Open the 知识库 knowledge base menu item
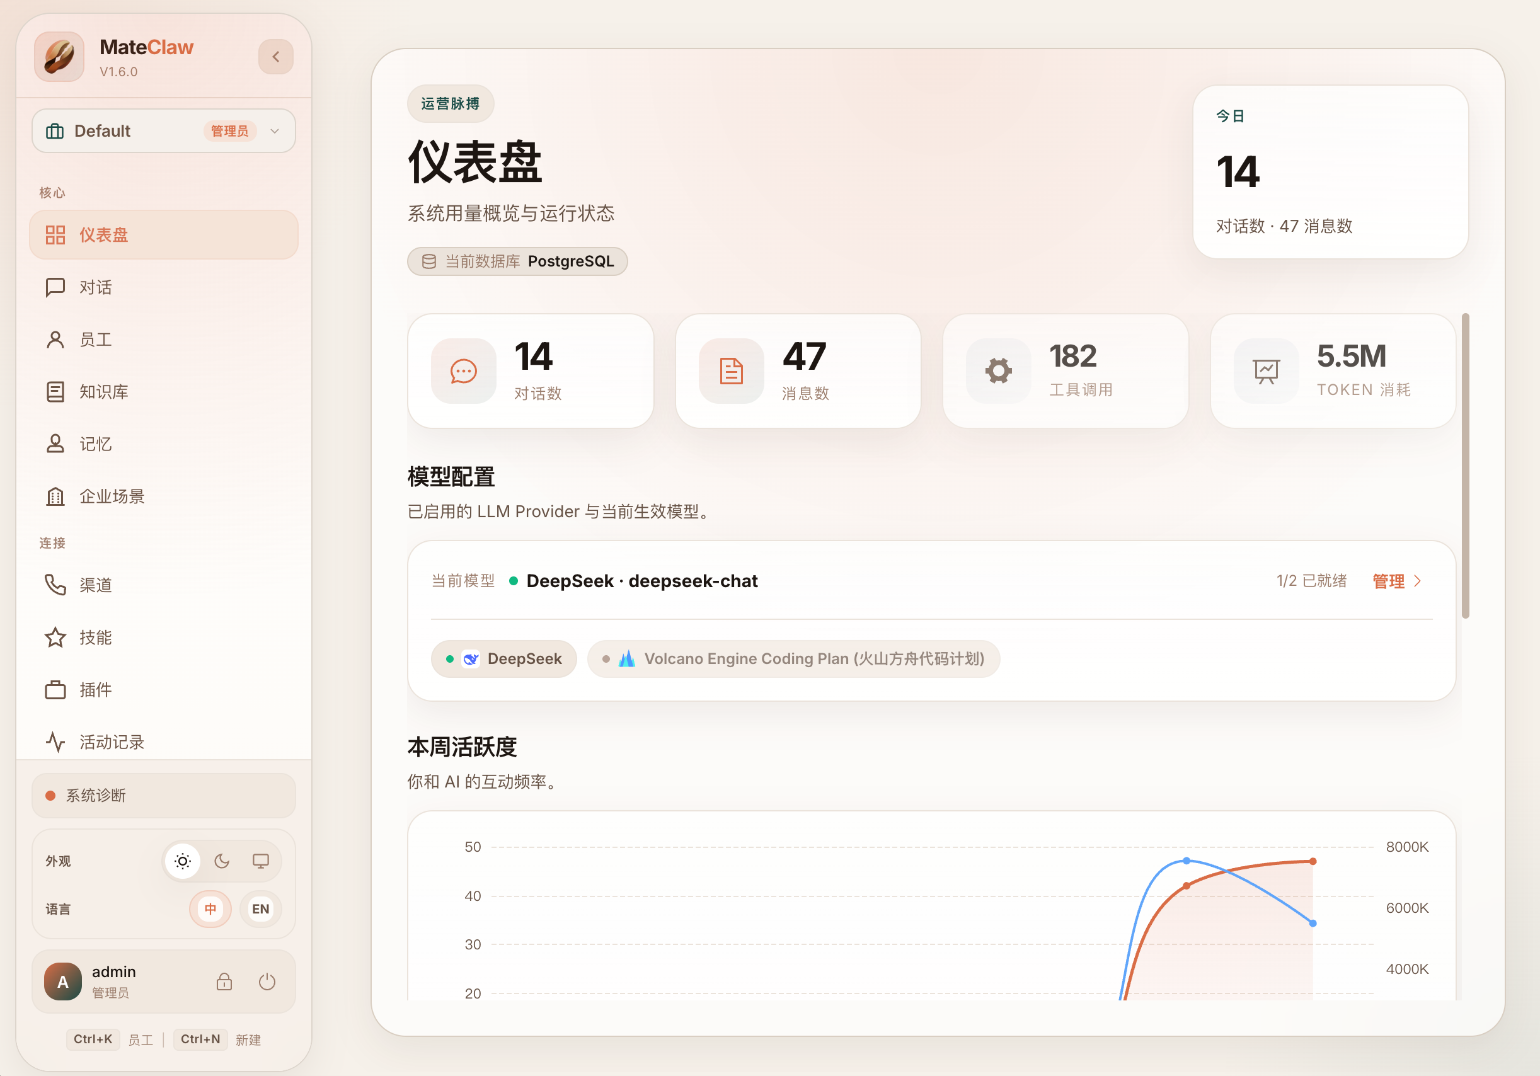Viewport: 1540px width, 1076px height. pyautogui.click(x=164, y=391)
